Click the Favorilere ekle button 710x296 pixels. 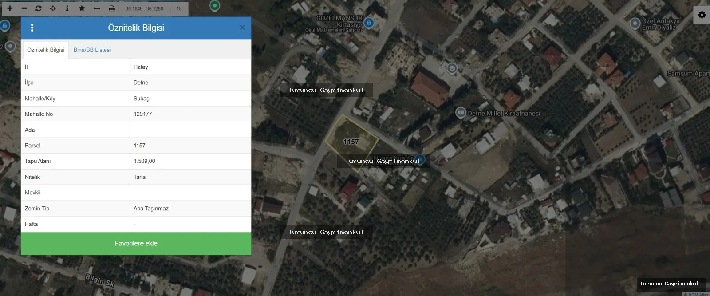click(x=136, y=243)
